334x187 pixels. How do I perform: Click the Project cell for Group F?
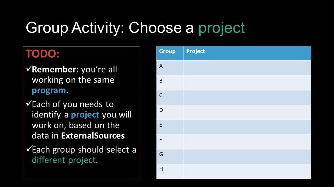[247, 142]
